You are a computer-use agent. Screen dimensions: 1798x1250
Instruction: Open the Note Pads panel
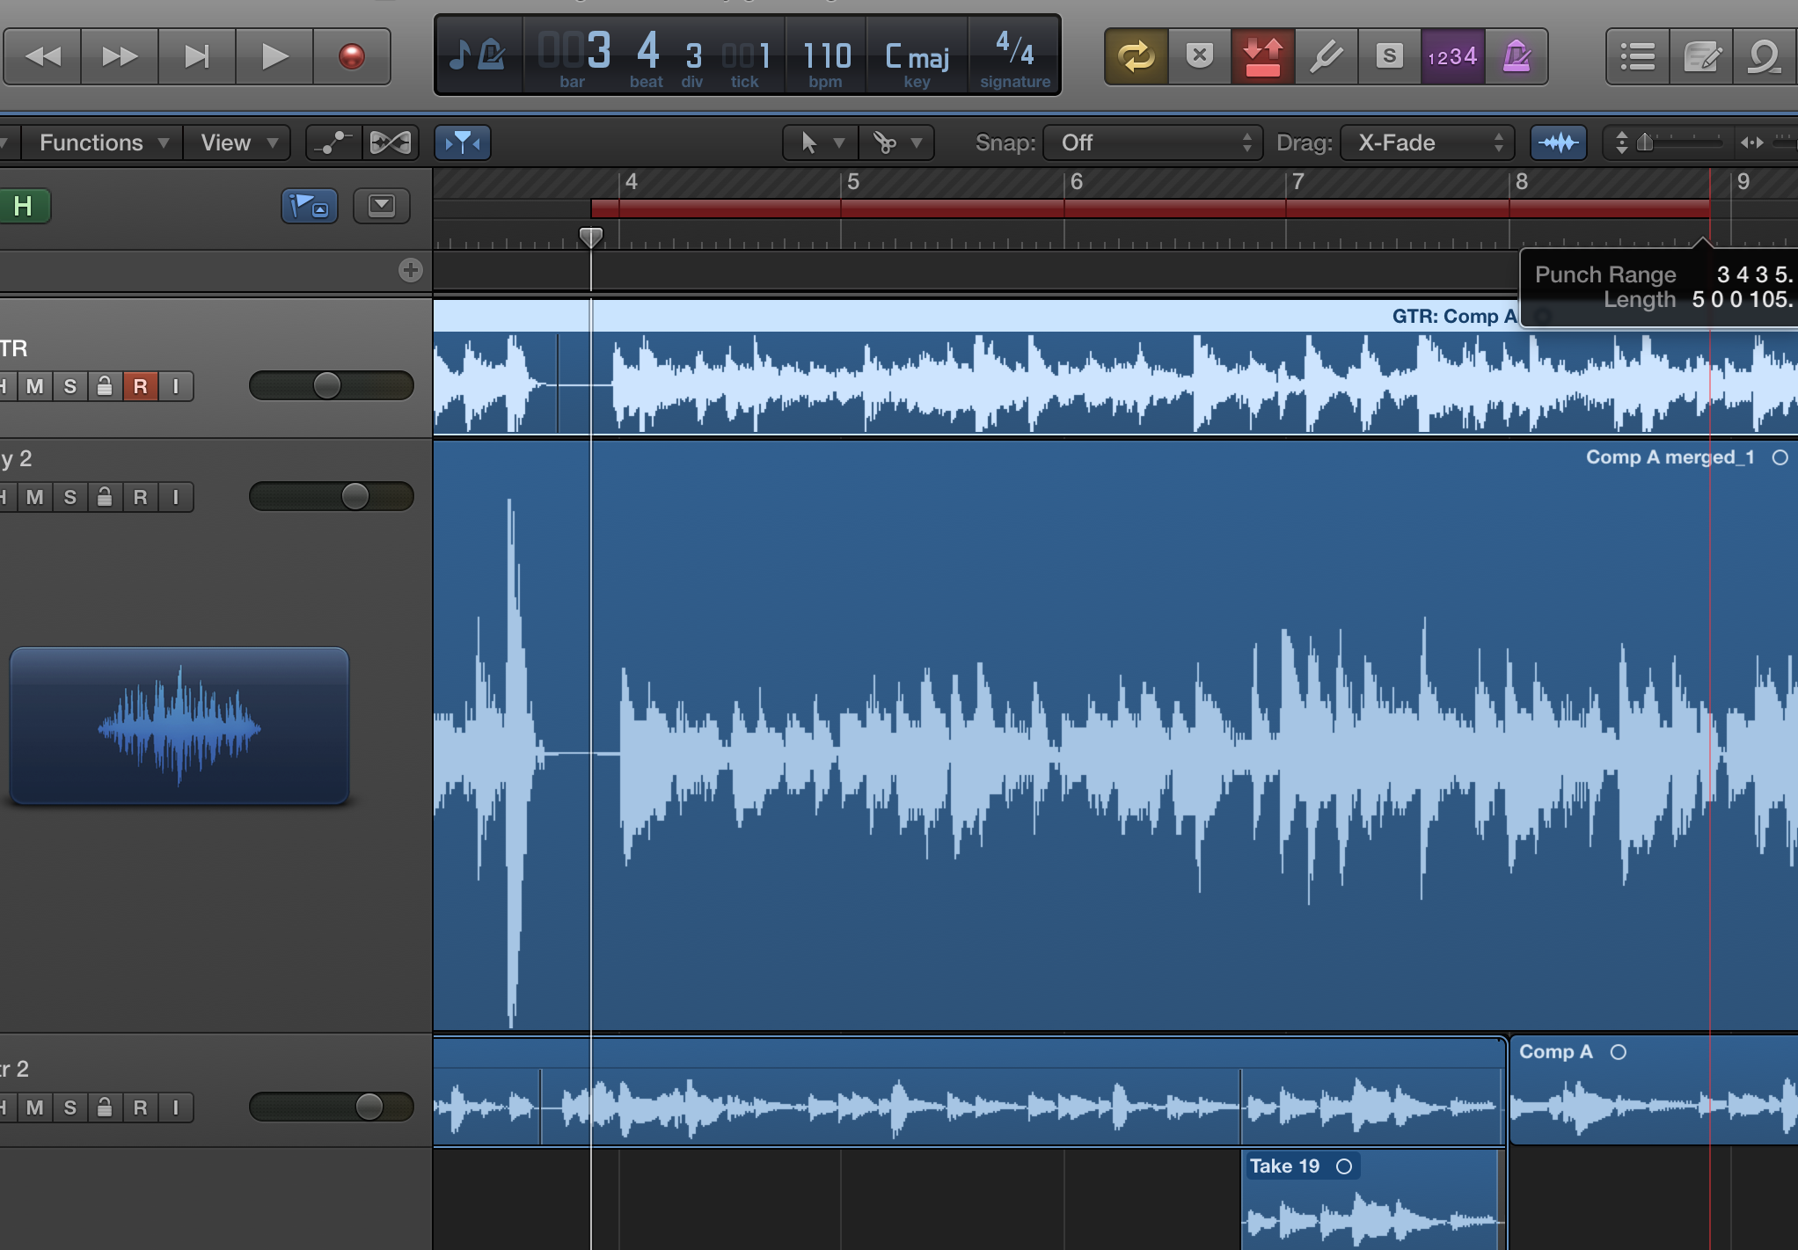pos(1701,56)
